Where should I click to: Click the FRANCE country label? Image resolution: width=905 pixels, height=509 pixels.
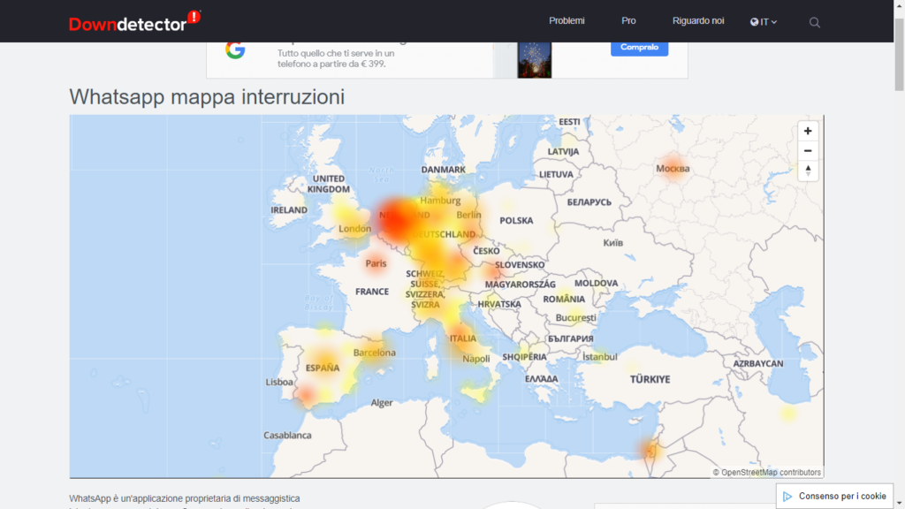[x=372, y=292]
